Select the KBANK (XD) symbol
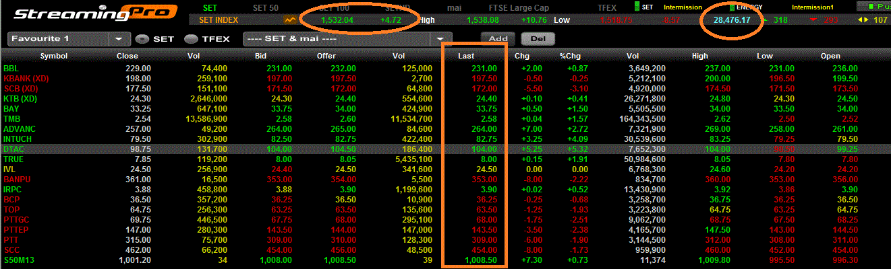 pos(26,79)
